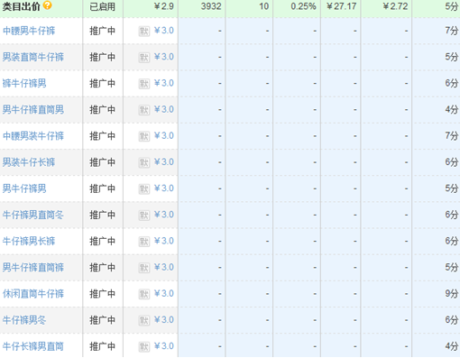Click the 默 icon in the 牛仔长裤男直筒 row

[x=144, y=346]
